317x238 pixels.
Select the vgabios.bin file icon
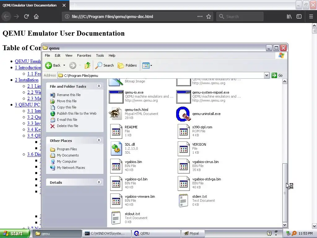tap(116, 166)
